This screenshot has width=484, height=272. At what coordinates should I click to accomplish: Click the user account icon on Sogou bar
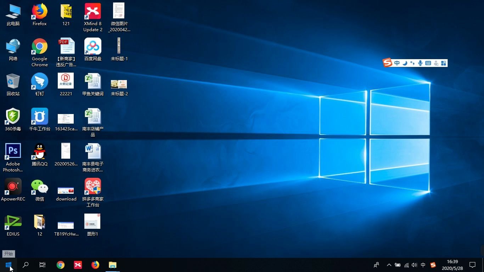pos(436,63)
